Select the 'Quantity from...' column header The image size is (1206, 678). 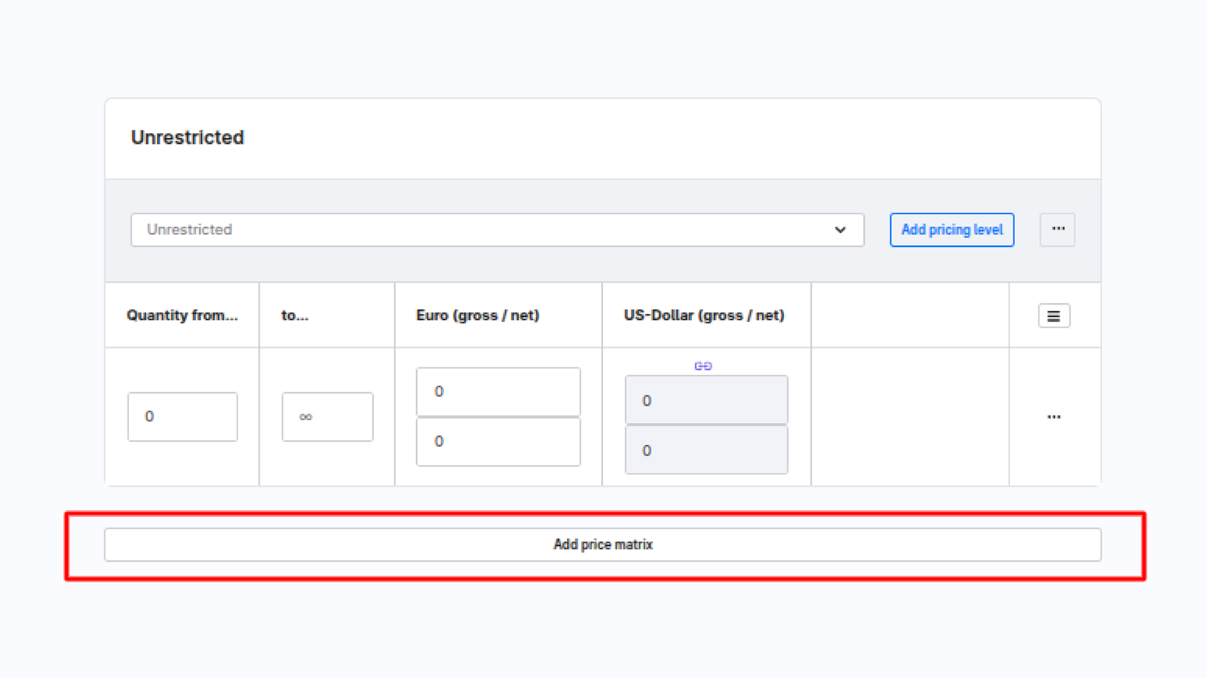click(x=182, y=315)
